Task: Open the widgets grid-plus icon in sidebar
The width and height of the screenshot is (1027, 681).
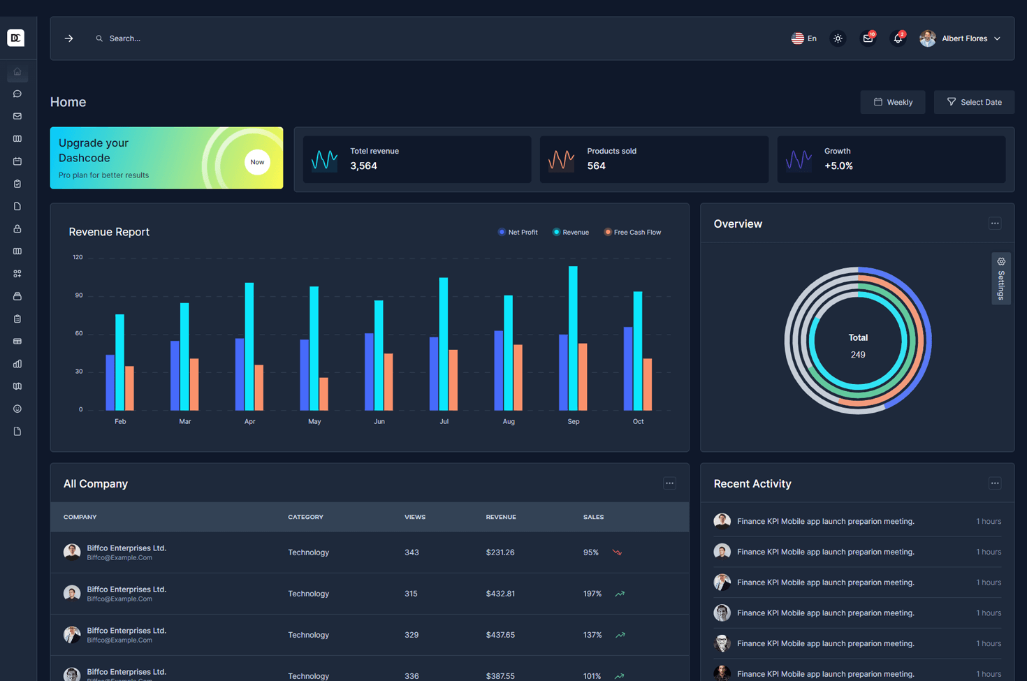Action: (x=17, y=274)
